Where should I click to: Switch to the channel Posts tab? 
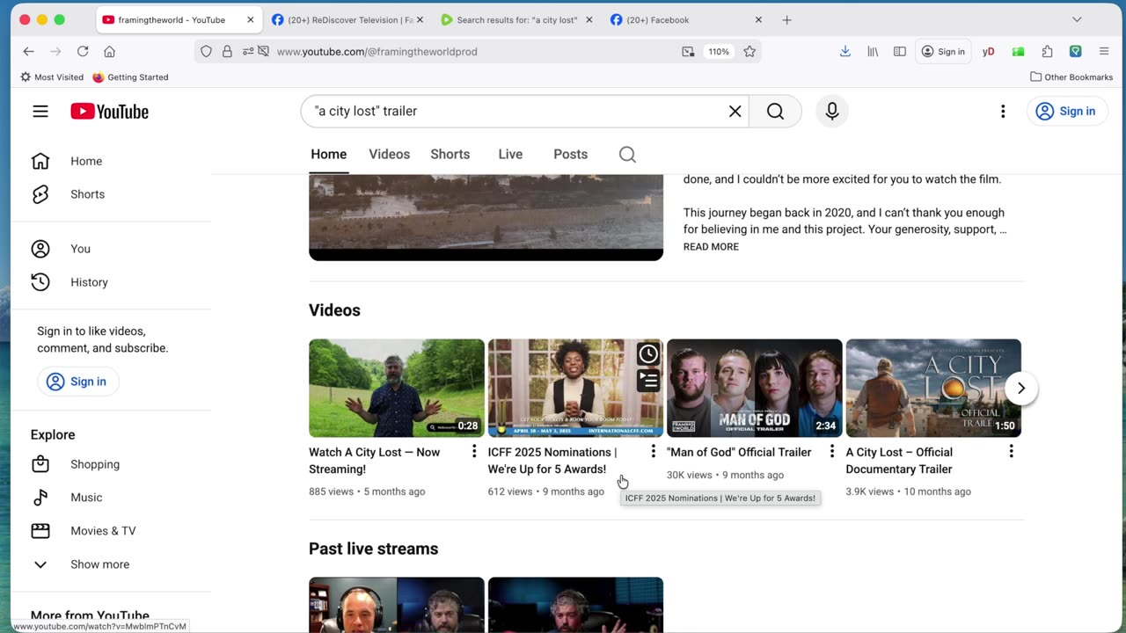(570, 155)
